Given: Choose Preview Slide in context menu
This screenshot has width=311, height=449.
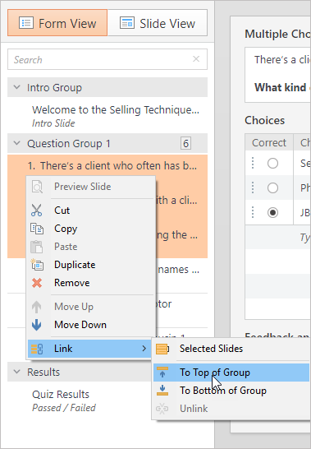Looking at the screenshot, I should pyautogui.click(x=91, y=187).
